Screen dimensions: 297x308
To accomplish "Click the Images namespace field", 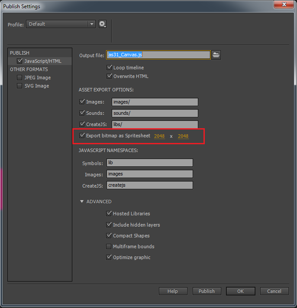I will coord(150,174).
